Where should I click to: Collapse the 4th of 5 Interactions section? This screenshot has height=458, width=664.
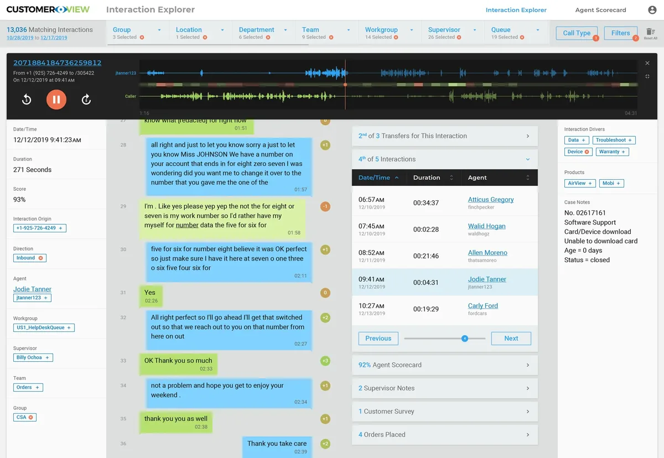[x=445, y=159]
